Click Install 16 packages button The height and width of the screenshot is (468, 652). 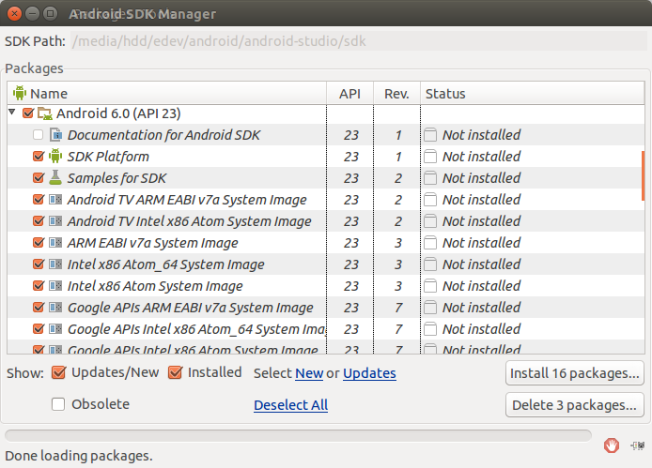pyautogui.click(x=575, y=373)
